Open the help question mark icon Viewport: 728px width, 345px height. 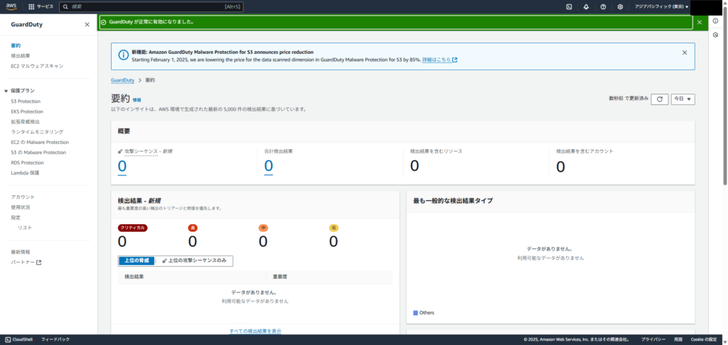pos(603,7)
